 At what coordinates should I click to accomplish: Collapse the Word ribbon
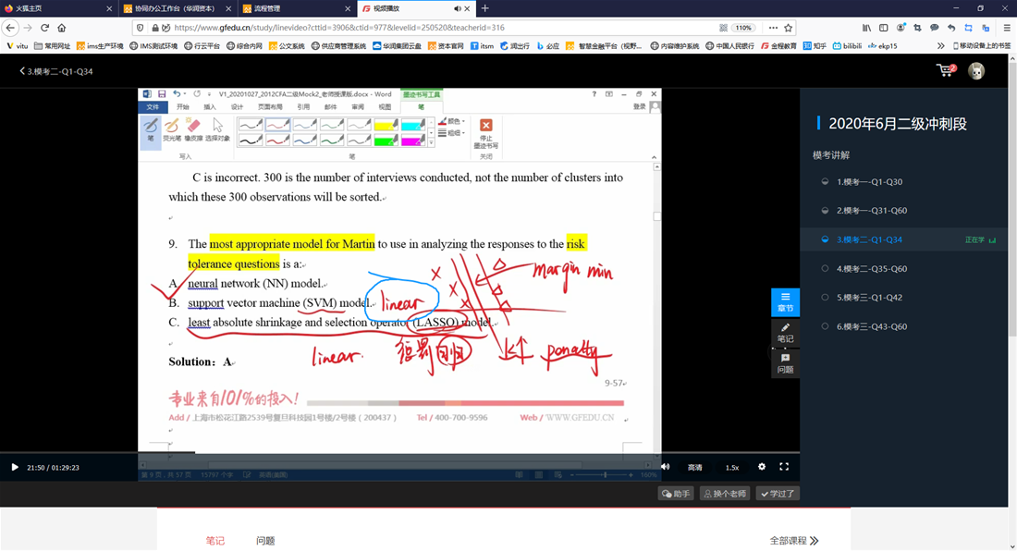(x=654, y=157)
